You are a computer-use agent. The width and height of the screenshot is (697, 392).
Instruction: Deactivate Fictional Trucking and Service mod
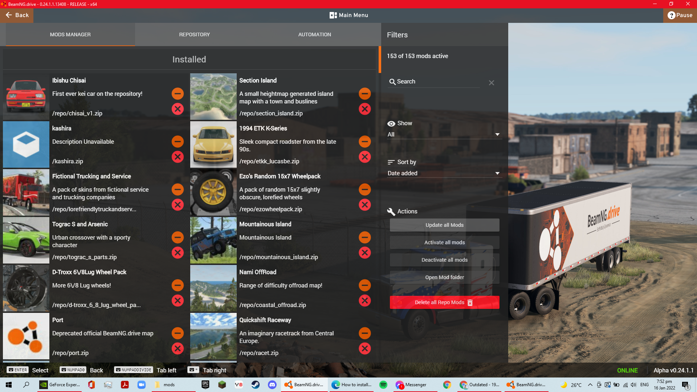pos(178,189)
